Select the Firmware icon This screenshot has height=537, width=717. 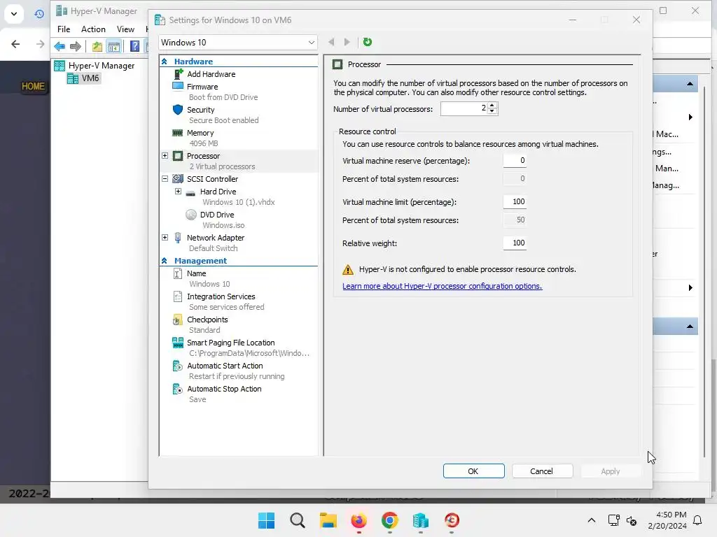click(178, 86)
